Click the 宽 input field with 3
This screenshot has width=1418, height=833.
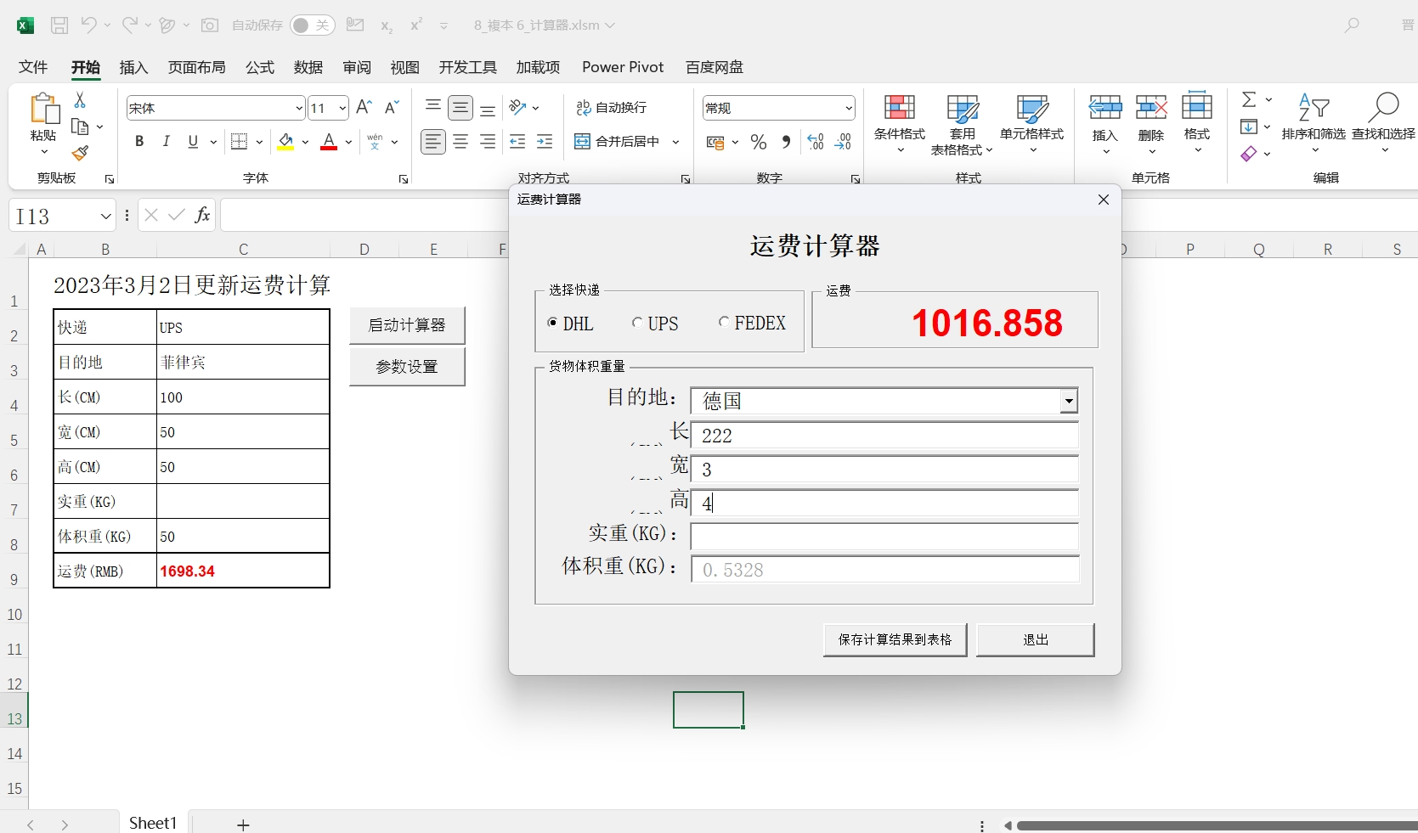pos(884,469)
